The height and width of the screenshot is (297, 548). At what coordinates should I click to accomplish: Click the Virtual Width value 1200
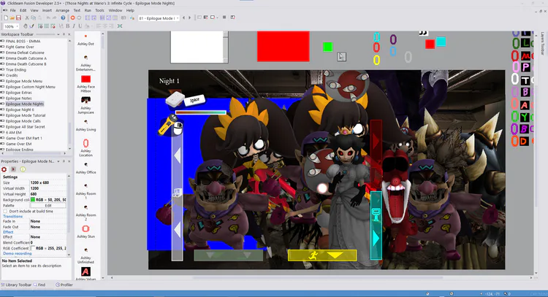(x=48, y=188)
